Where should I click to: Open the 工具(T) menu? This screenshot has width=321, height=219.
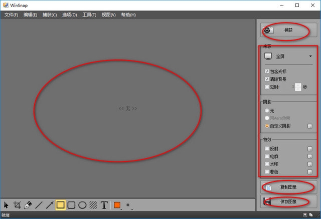[89, 15]
